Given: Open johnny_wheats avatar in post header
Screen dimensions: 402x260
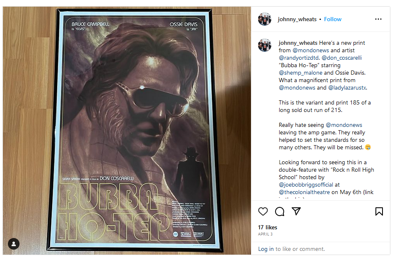Looking at the screenshot, I should pyautogui.click(x=265, y=19).
